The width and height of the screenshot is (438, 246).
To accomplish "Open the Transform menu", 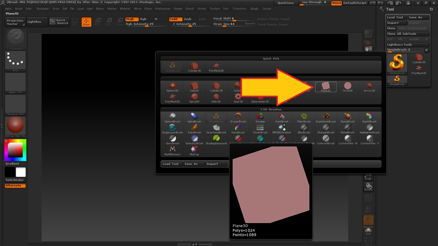I will (x=239, y=9).
